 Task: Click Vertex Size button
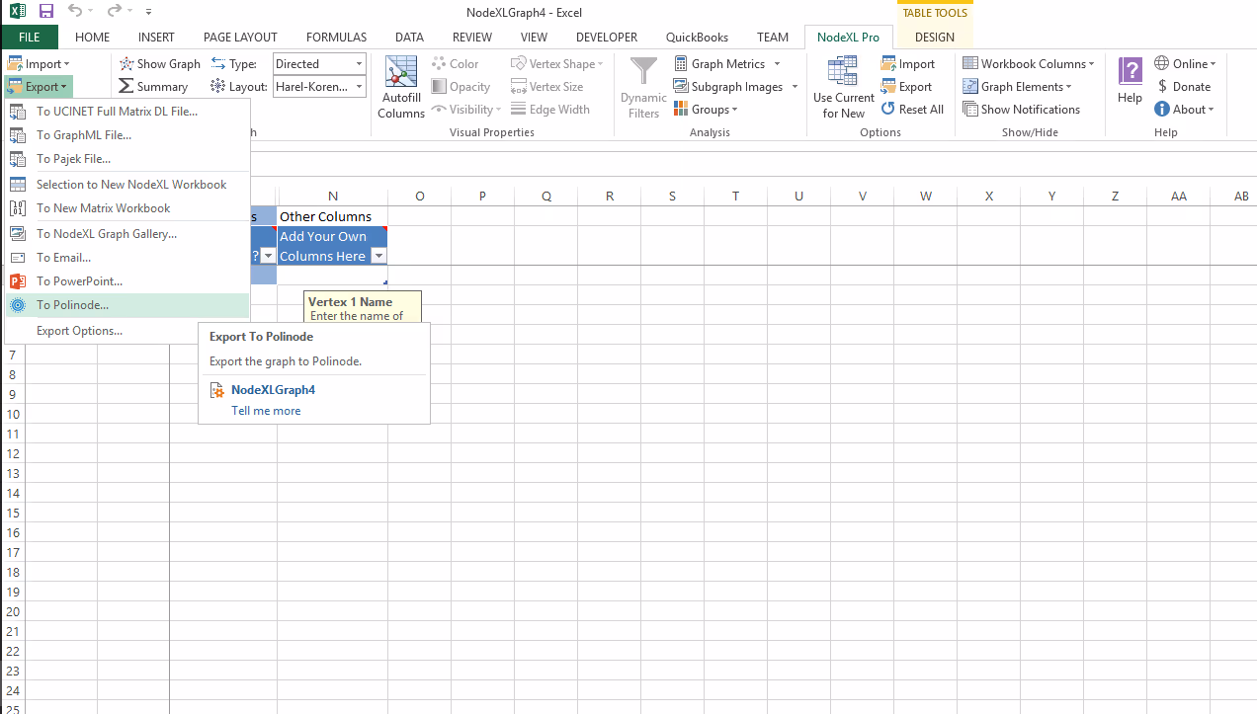click(547, 87)
